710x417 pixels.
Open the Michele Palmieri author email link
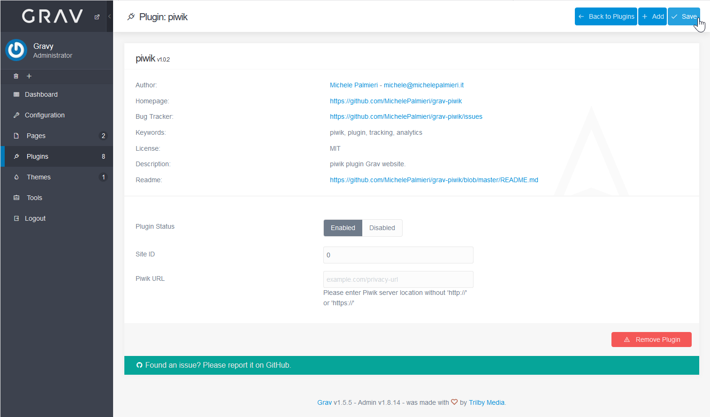[x=397, y=85]
